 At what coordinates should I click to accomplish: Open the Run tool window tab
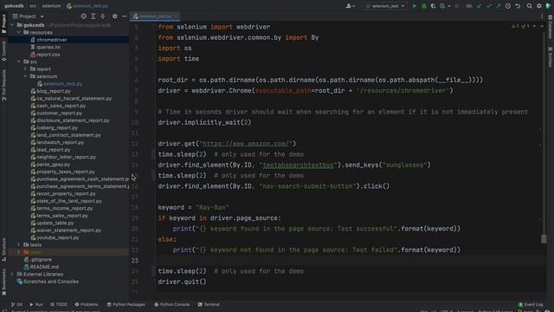coord(36,304)
